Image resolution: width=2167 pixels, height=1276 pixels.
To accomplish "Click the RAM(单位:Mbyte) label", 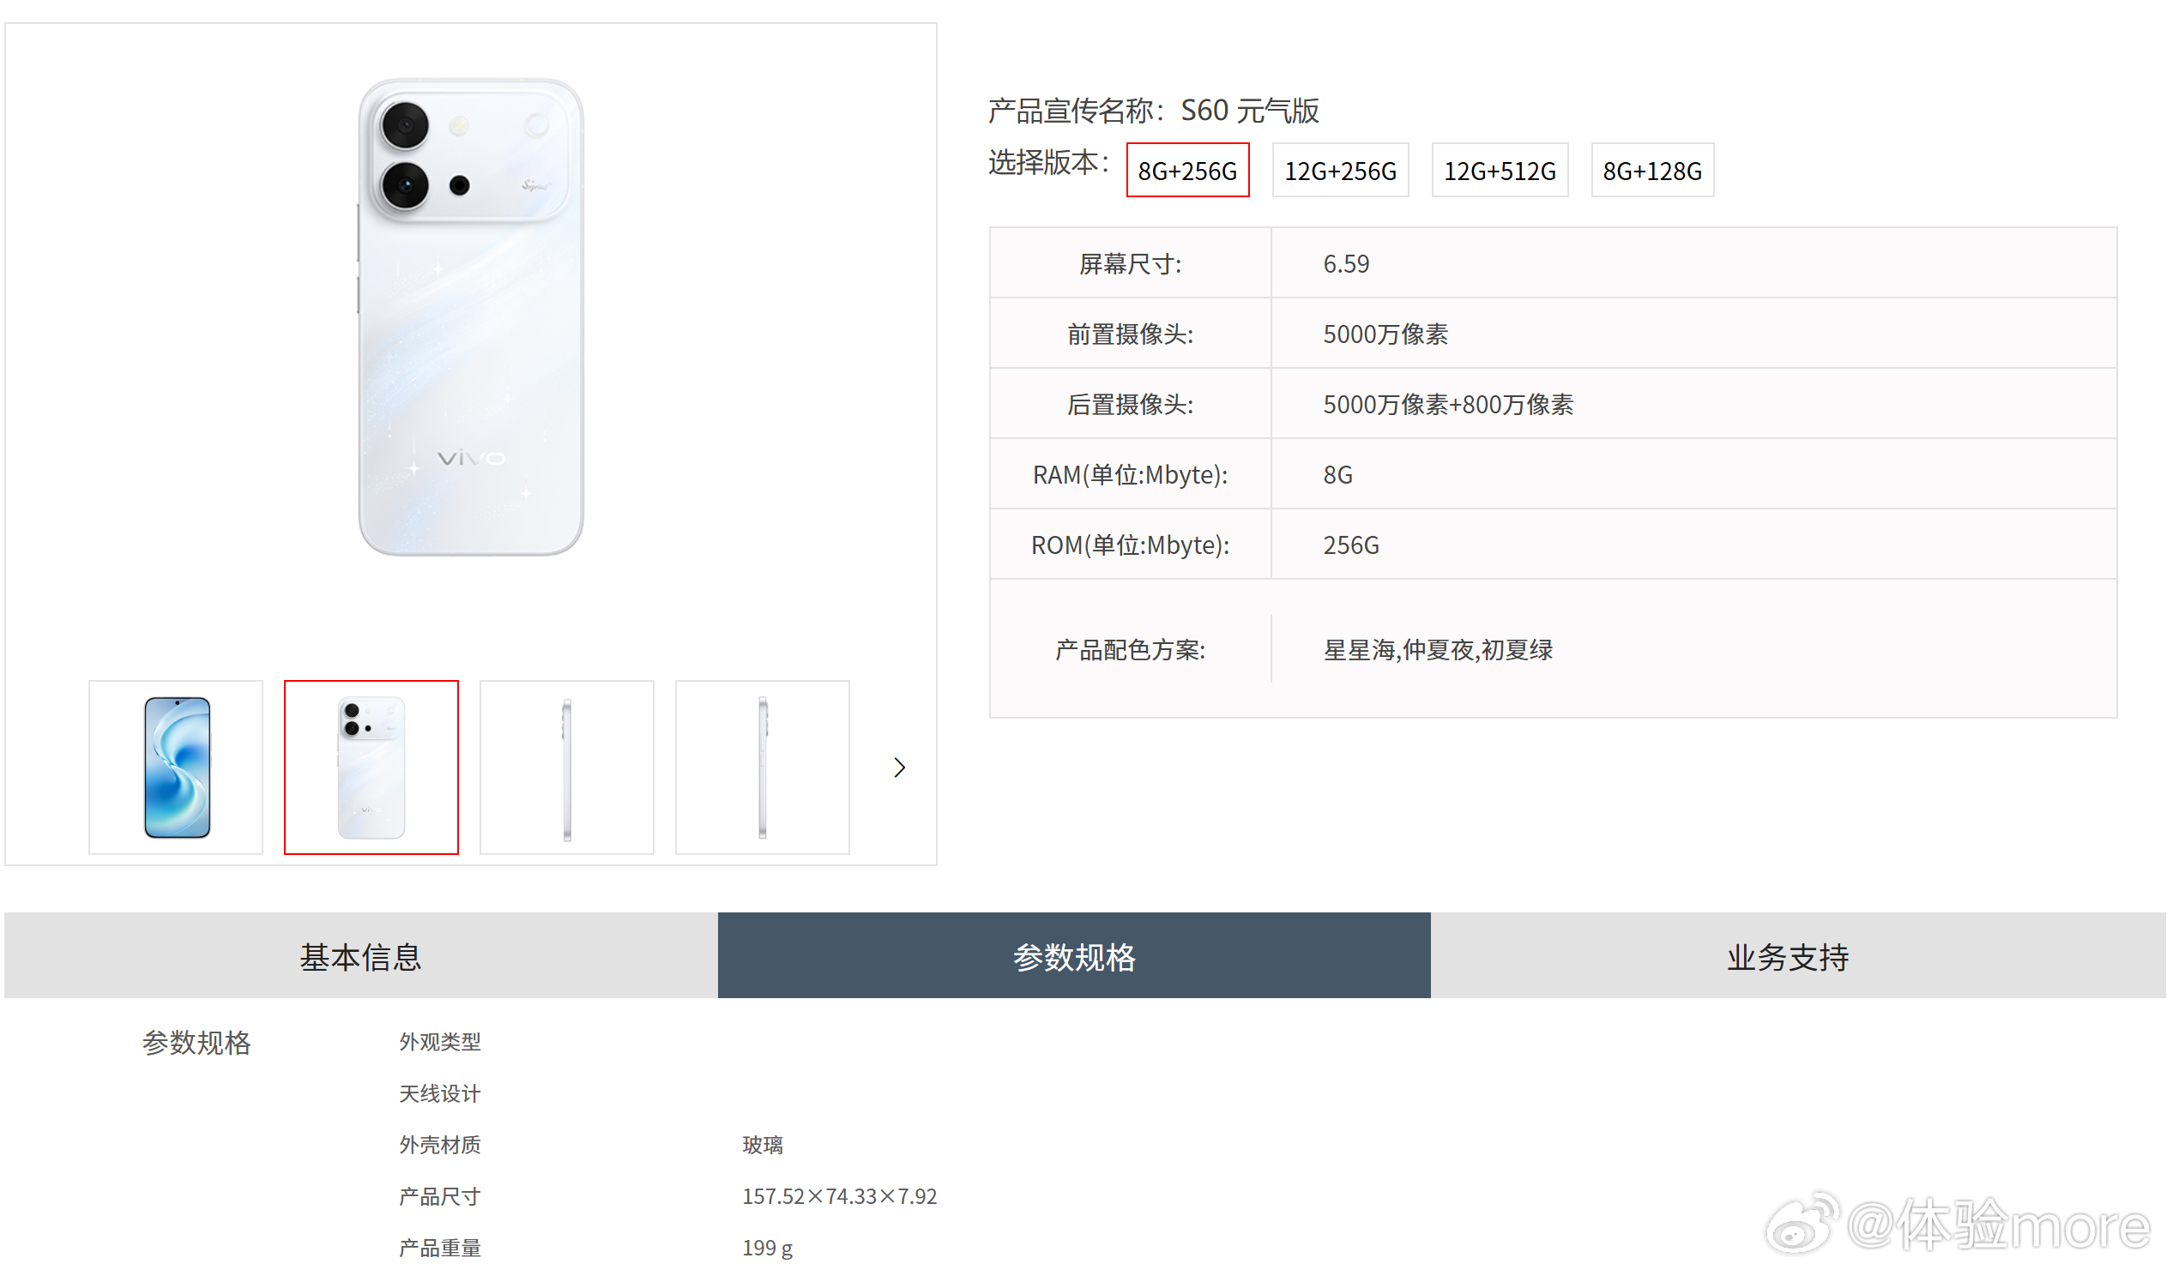I will (x=1130, y=474).
